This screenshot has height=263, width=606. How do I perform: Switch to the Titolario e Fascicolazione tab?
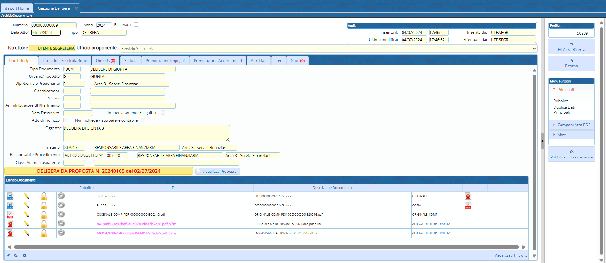pyautogui.click(x=65, y=61)
